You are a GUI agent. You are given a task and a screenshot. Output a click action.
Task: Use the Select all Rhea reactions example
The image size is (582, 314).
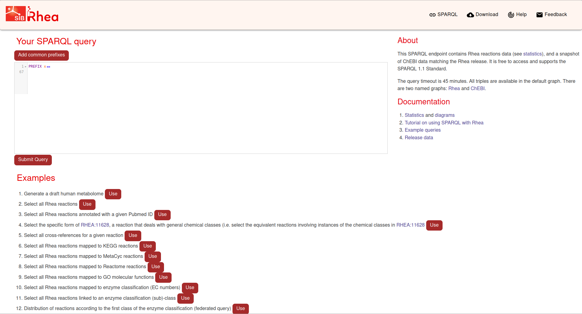click(87, 204)
